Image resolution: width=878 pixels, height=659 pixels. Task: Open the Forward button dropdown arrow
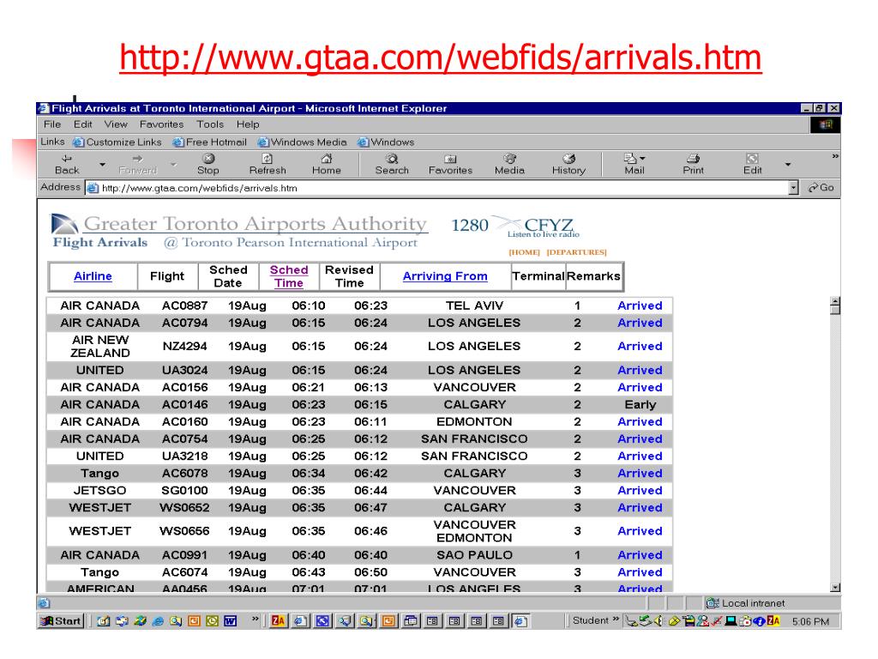click(173, 164)
